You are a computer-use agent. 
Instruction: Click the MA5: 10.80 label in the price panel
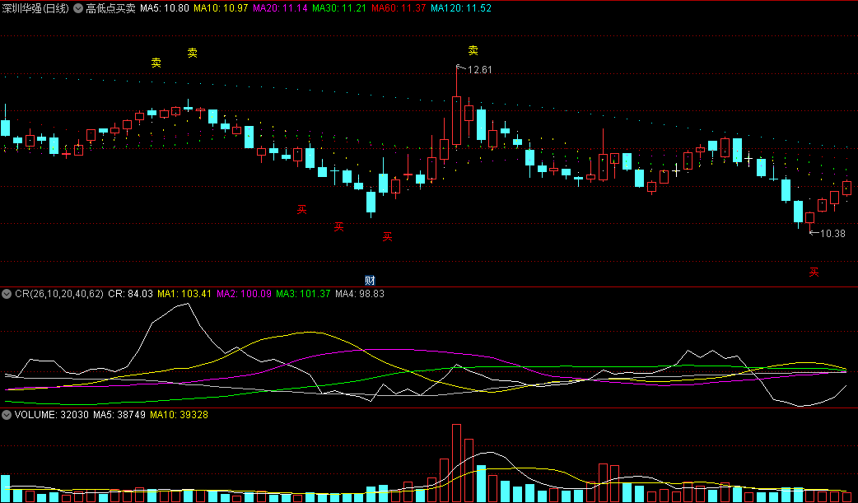pos(165,8)
